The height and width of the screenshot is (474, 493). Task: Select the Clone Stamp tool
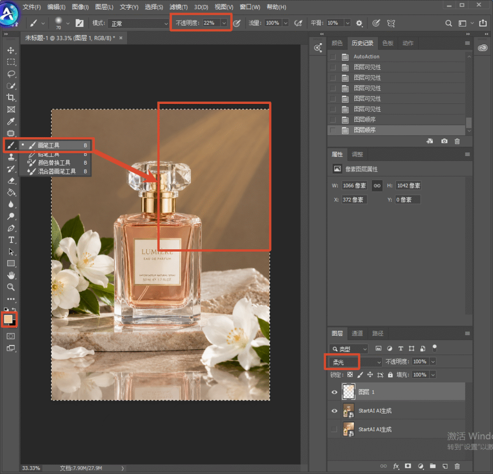pyautogui.click(x=11, y=157)
